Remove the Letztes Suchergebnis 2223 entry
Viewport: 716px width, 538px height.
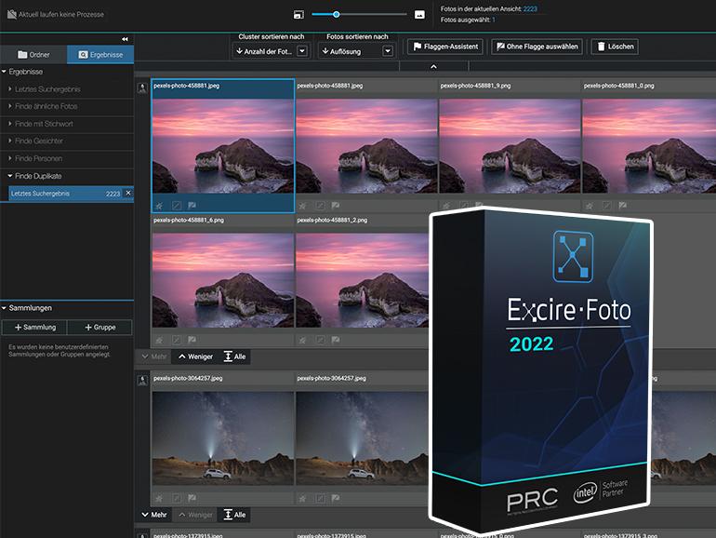point(128,194)
